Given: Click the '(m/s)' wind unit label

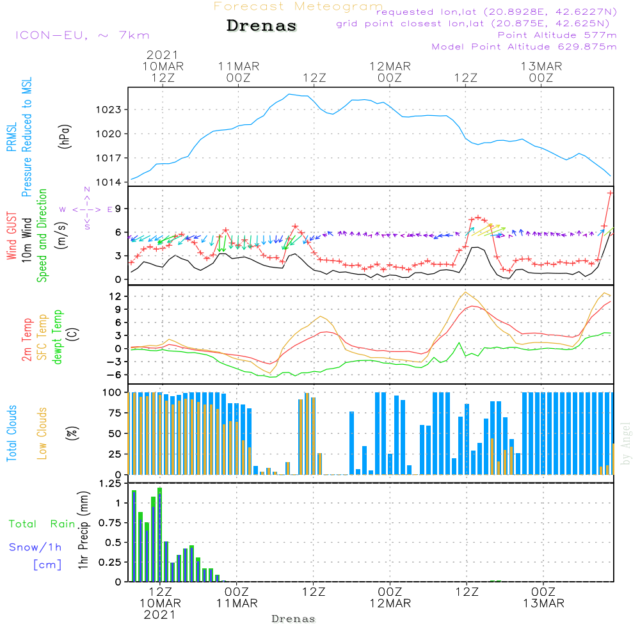Looking at the screenshot, I should click(61, 236).
